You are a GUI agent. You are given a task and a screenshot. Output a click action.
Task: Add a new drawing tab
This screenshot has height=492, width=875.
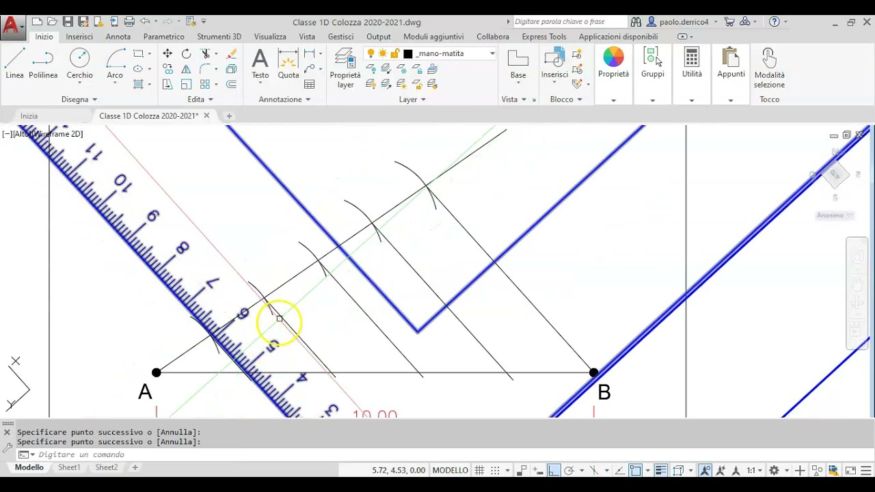point(229,116)
